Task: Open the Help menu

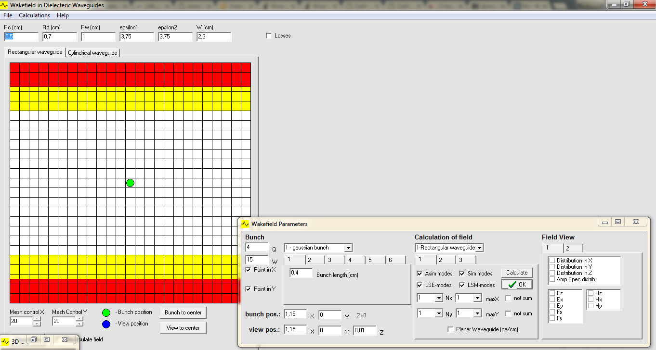Action: coord(63,15)
